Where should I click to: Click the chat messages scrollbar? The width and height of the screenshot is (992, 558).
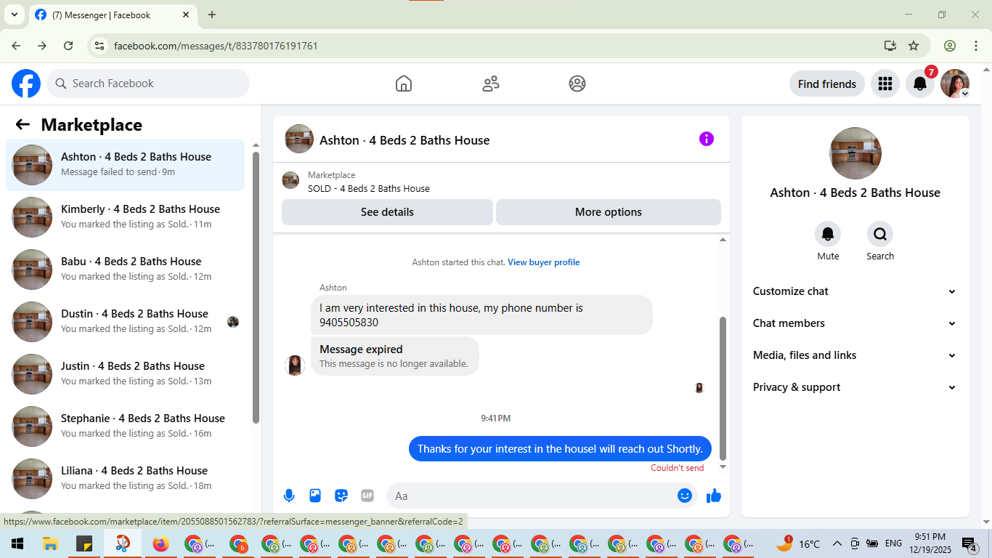point(723,388)
